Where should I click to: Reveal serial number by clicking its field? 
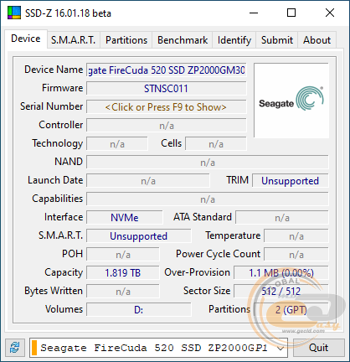pyautogui.click(x=166, y=107)
